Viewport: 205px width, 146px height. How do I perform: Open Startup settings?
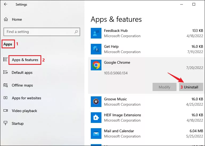(x=18, y=124)
